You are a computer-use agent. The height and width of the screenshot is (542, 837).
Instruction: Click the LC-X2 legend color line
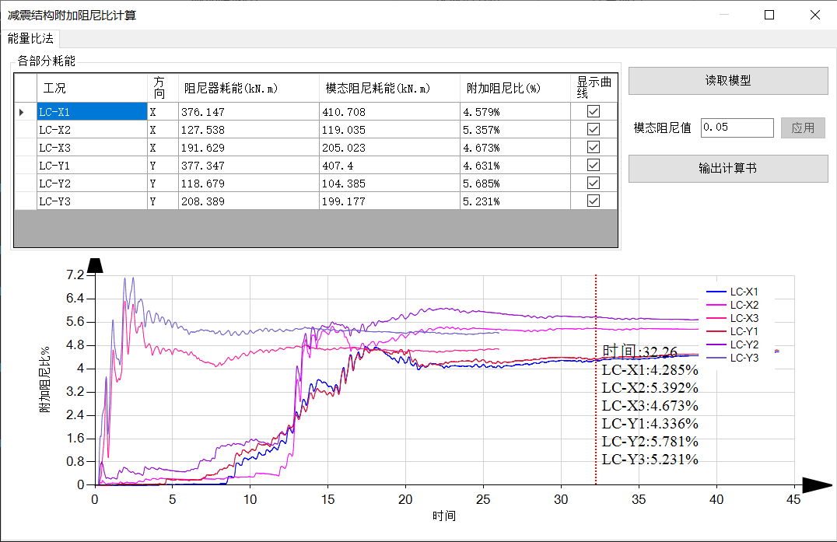pyautogui.click(x=716, y=305)
